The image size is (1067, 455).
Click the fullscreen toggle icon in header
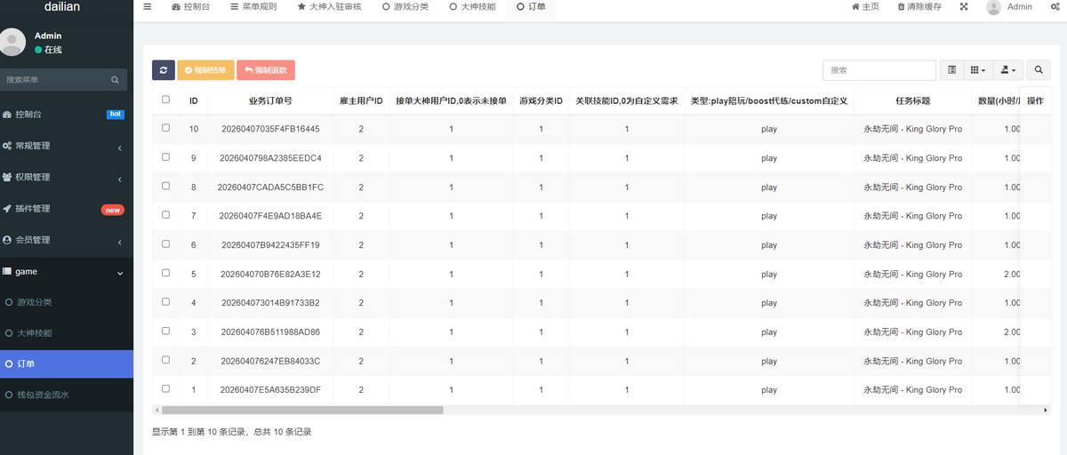pos(964,6)
